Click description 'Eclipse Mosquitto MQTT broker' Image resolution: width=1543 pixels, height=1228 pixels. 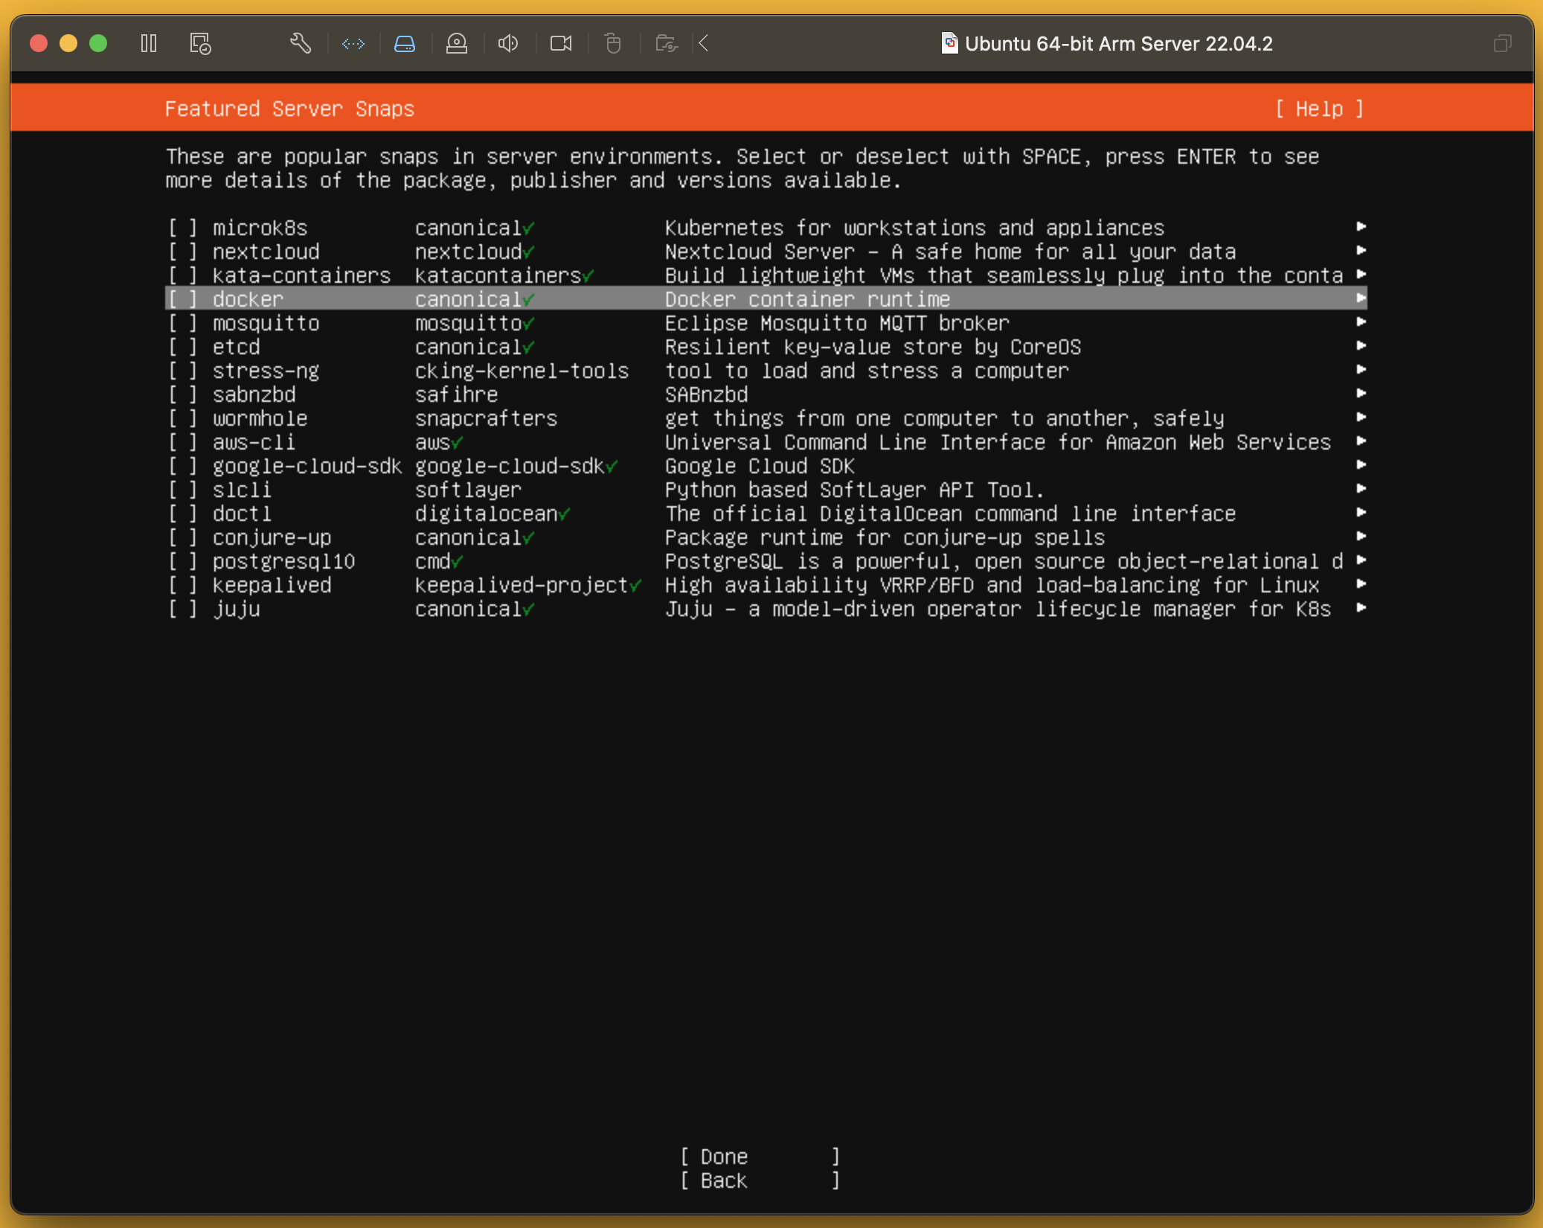click(837, 324)
